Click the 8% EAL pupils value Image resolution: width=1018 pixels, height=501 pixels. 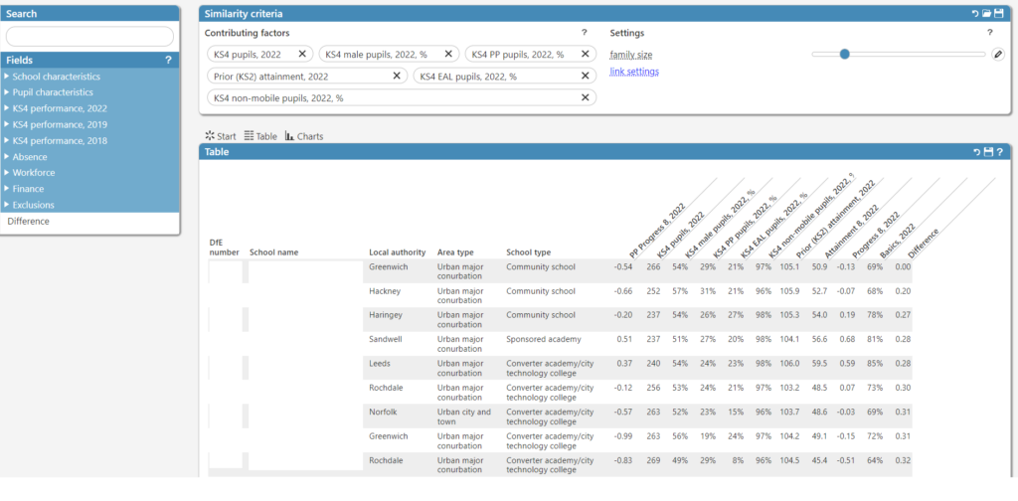[739, 460]
